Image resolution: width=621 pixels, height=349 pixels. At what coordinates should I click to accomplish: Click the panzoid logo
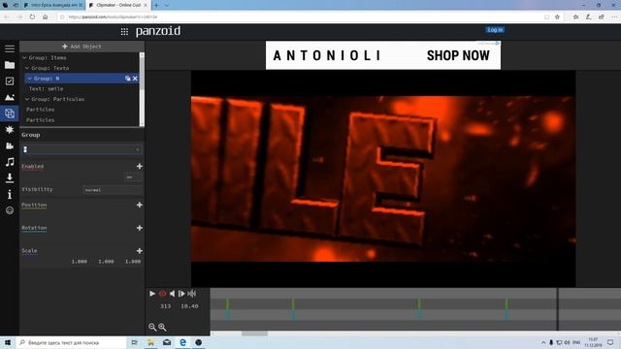pos(158,31)
